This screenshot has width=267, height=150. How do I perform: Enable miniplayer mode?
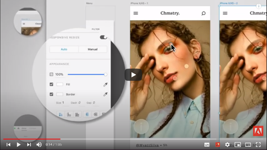(238, 145)
